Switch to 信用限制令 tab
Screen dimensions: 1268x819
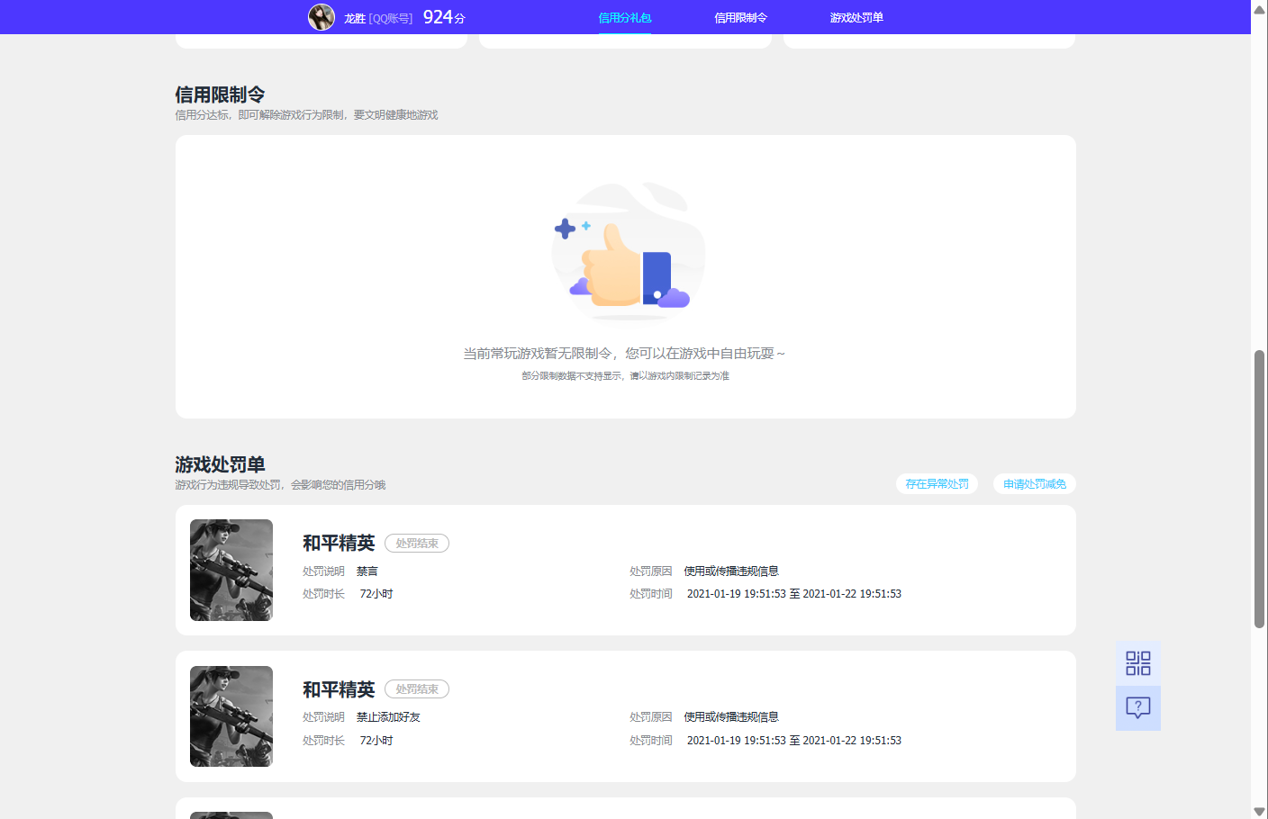click(740, 18)
